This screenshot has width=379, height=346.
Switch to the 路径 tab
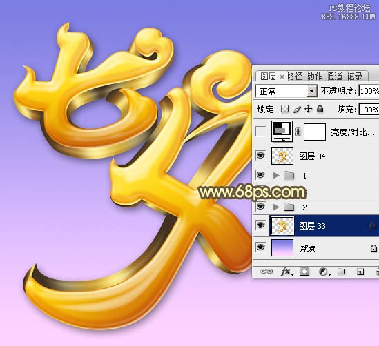coord(295,77)
